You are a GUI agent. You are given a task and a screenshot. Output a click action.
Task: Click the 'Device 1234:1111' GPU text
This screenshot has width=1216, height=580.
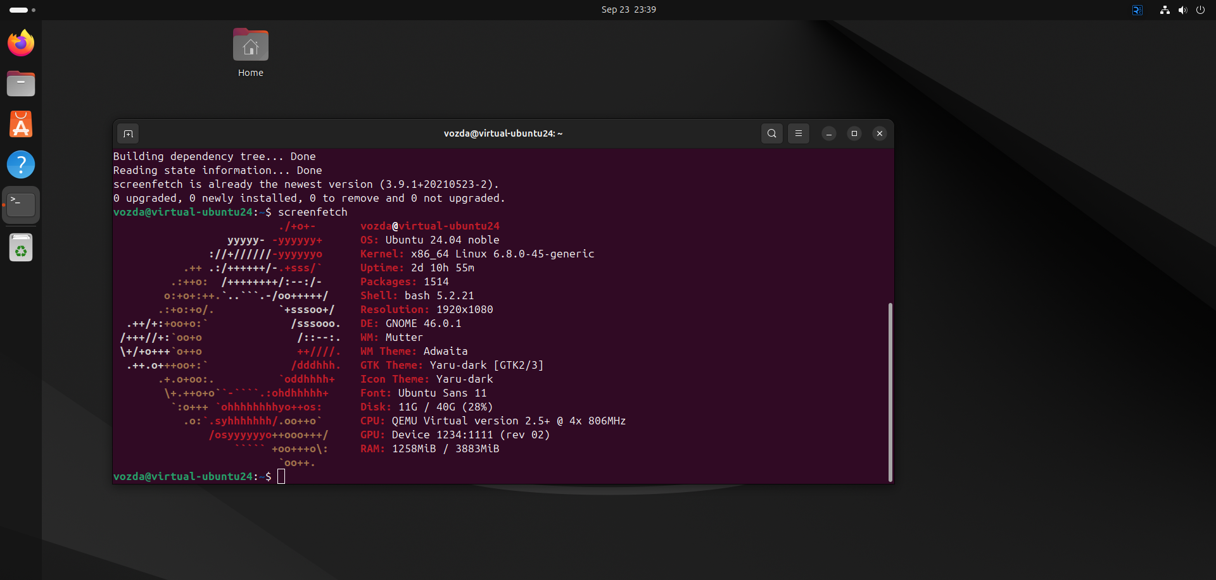pyautogui.click(x=442, y=435)
